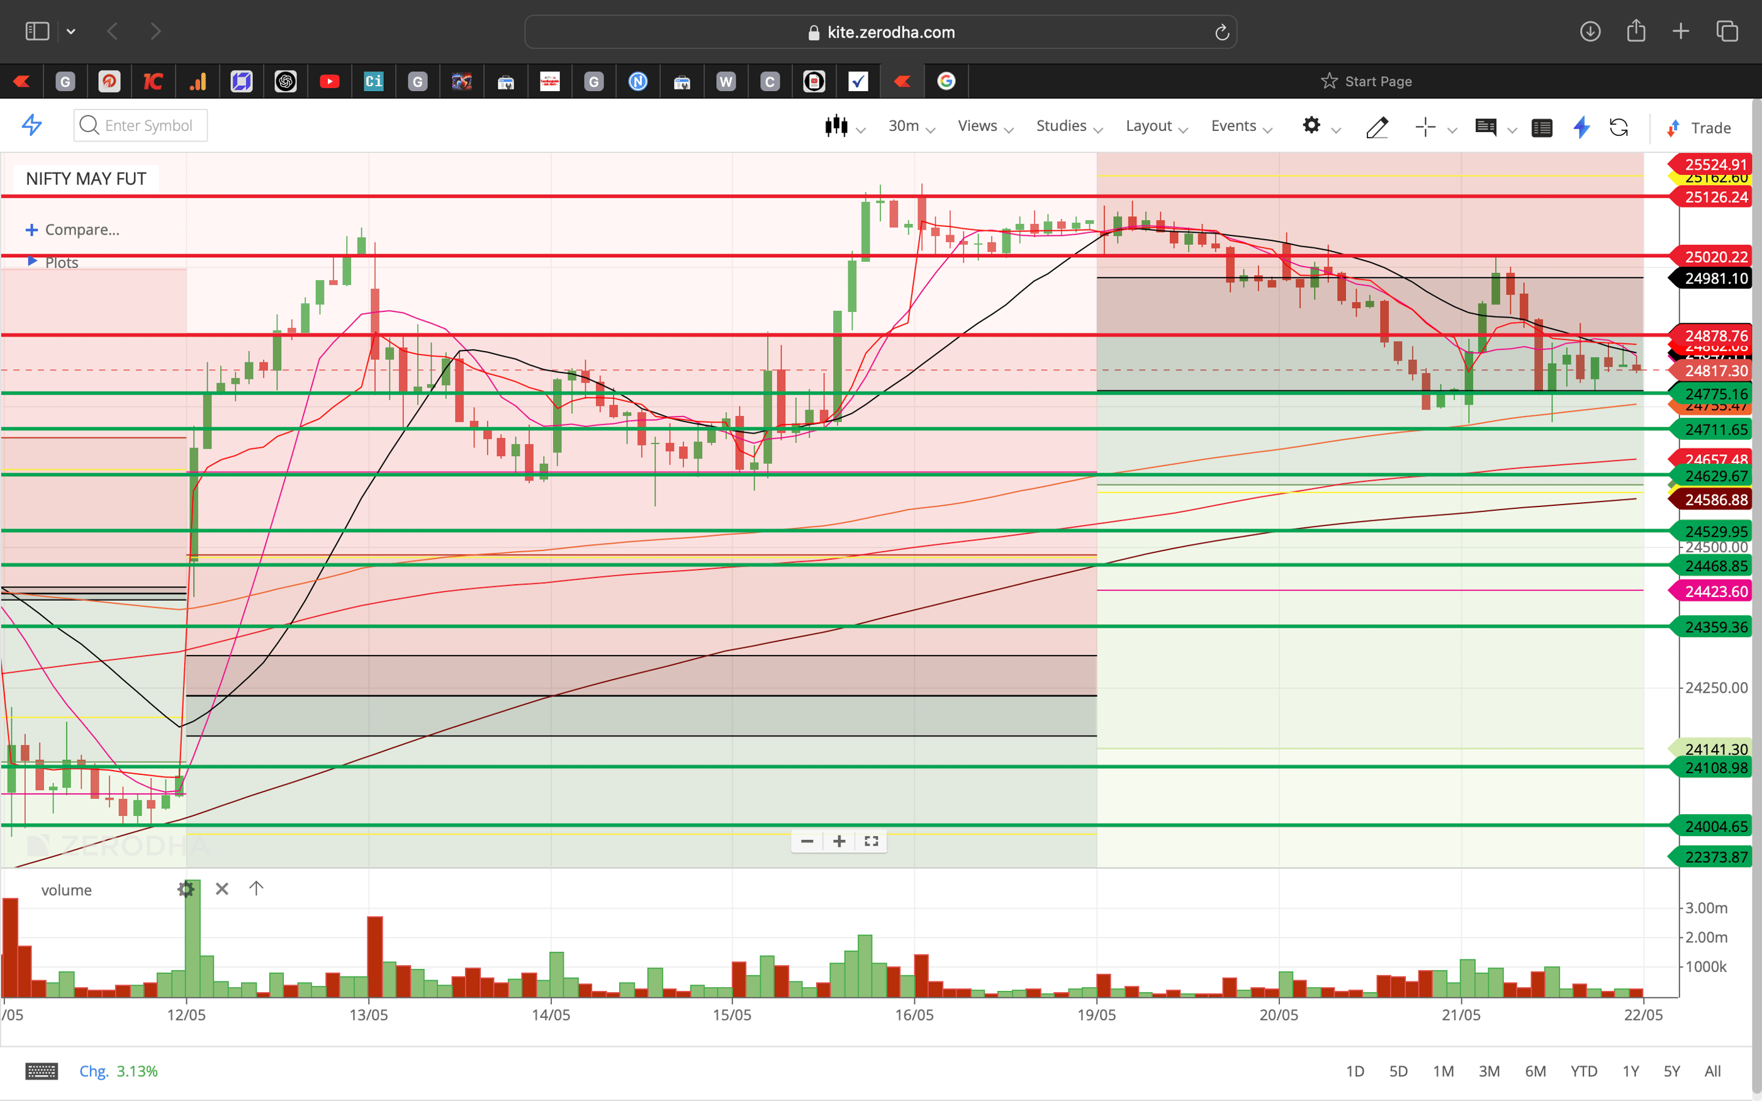This screenshot has width=1762, height=1101.
Task: Click the quick trade lightning icon
Action: (1581, 128)
